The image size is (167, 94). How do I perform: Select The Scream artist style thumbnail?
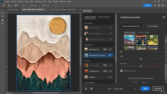[x=141, y=40]
